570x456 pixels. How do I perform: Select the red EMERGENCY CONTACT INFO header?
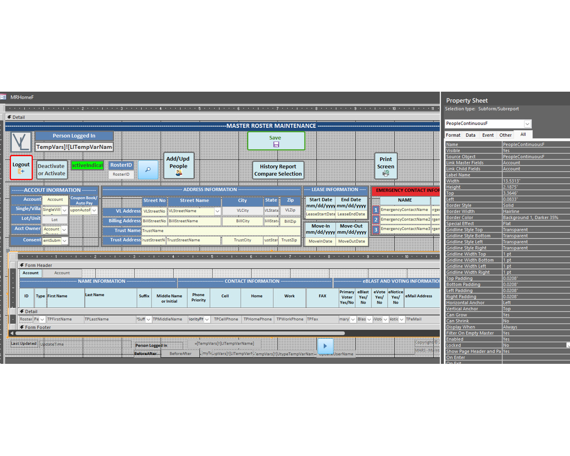point(407,190)
